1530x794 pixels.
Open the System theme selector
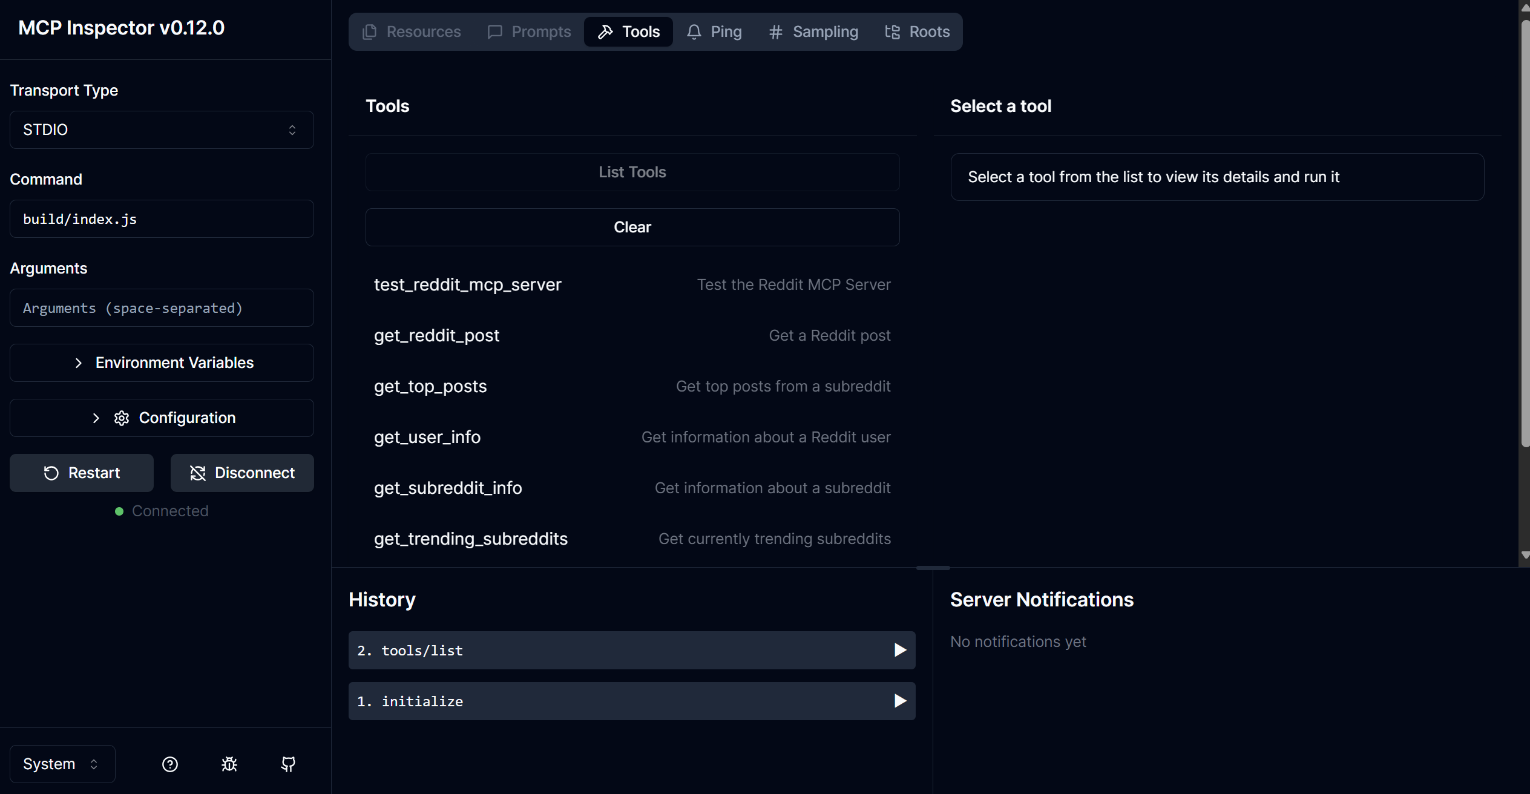tap(62, 764)
